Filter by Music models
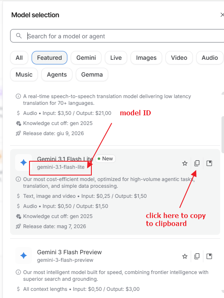 (x=24, y=74)
